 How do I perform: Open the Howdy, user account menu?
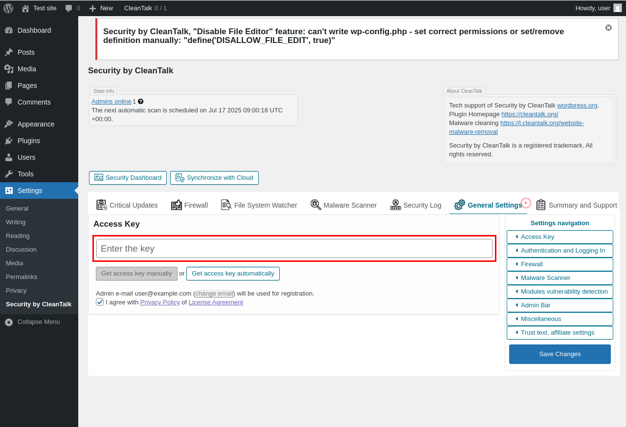[599, 8]
